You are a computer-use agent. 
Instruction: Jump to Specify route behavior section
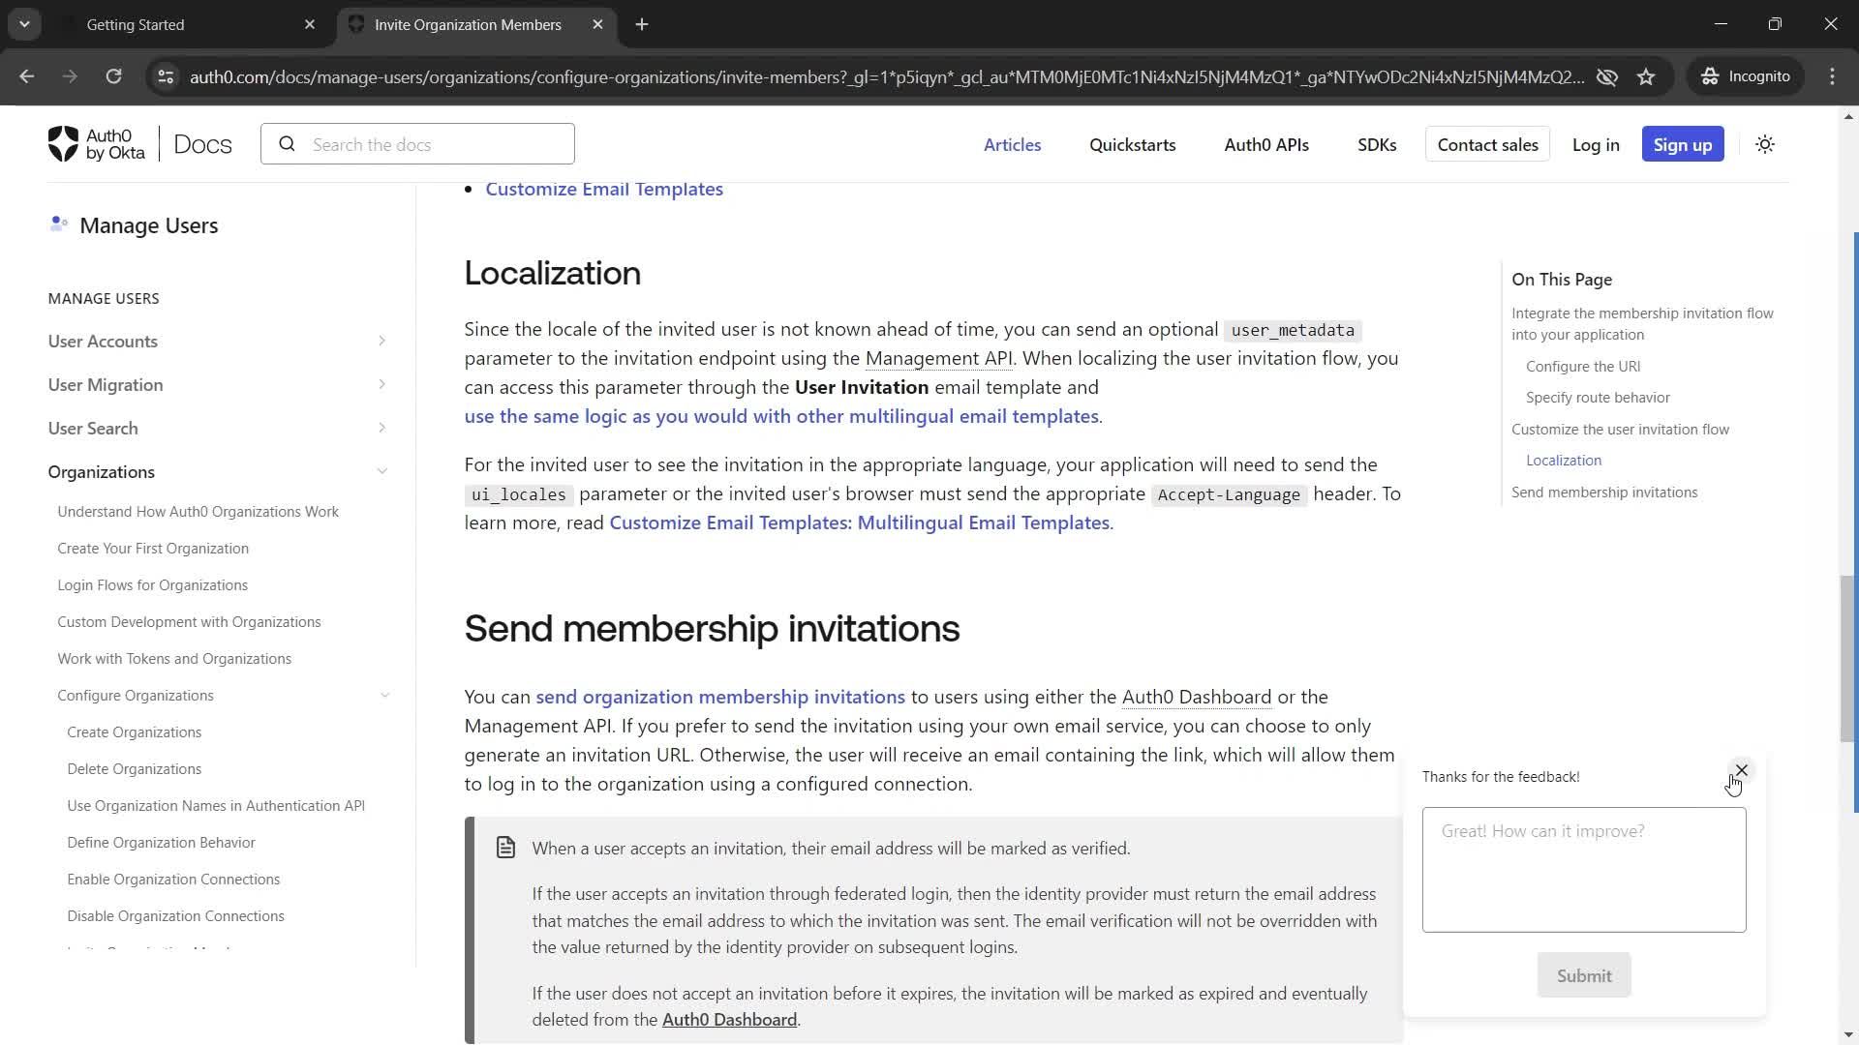[x=1598, y=397]
